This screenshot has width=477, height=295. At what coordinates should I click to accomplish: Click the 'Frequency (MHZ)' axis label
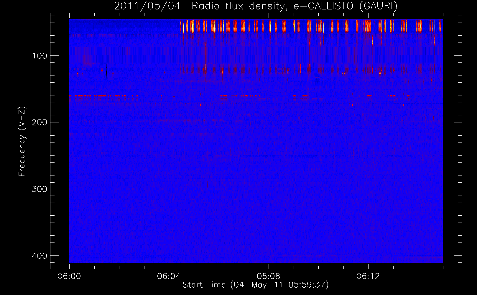[22, 142]
